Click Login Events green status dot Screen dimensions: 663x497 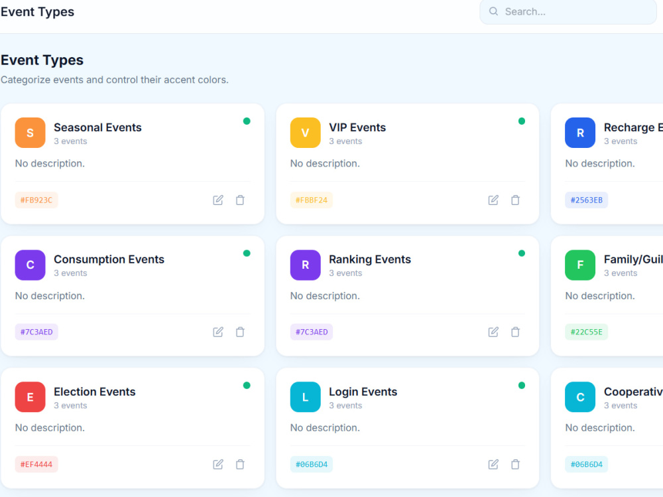pyautogui.click(x=522, y=386)
